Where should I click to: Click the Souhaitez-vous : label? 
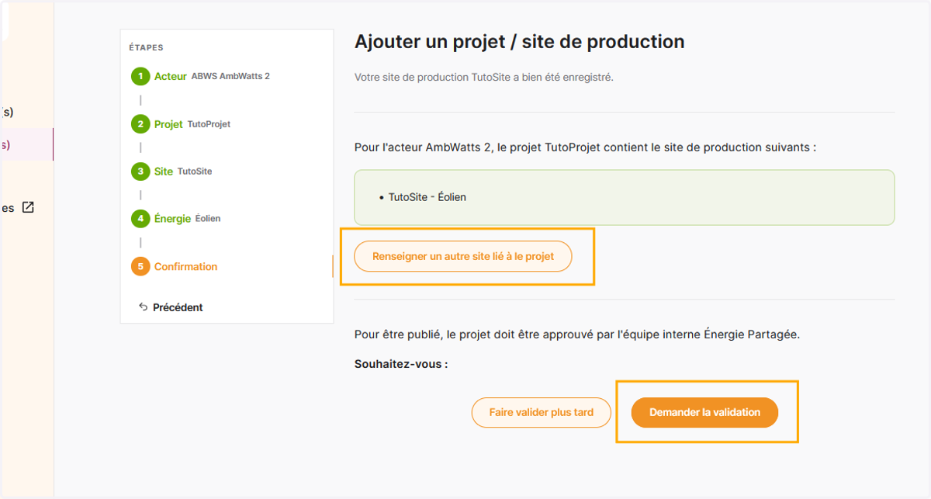pos(401,363)
